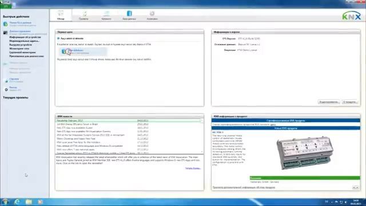Open Windows Explorer folder from taskbar

[x=29, y=202]
